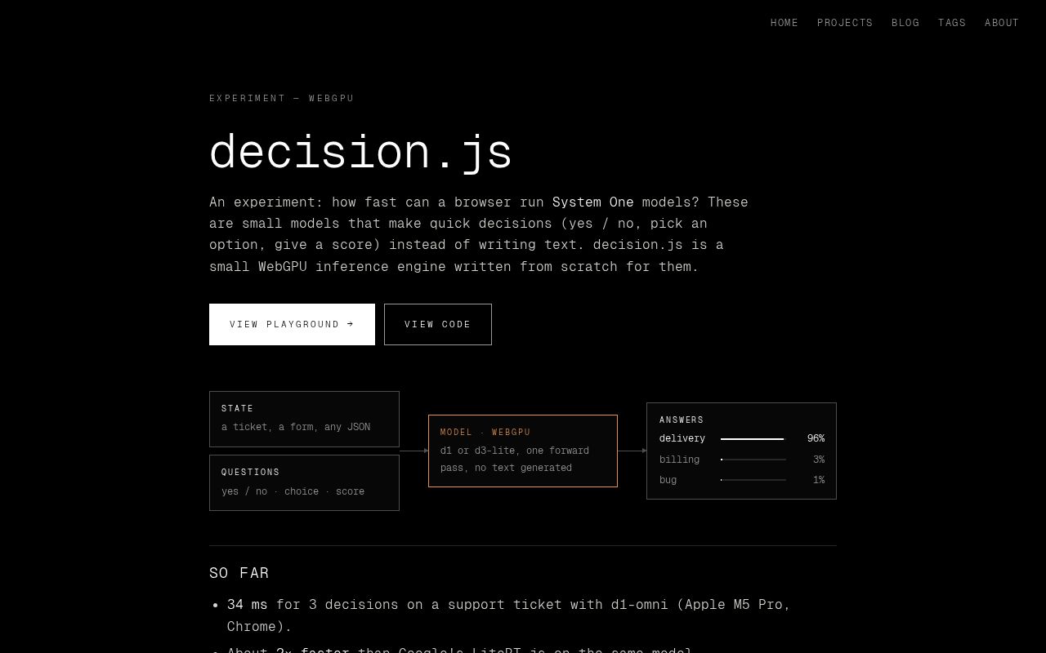The image size is (1046, 653).
Task: Click 'yes / no · choice · score' text
Action: tap(293, 491)
